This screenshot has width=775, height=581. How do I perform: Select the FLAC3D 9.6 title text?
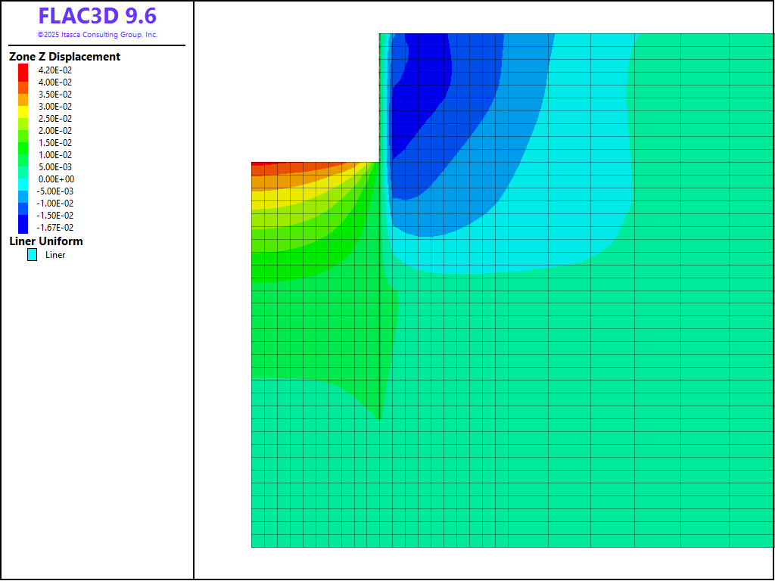pos(98,16)
